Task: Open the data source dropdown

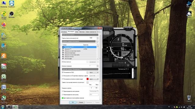Action: click(94, 62)
